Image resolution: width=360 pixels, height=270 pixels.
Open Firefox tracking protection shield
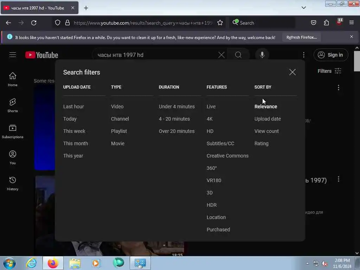coord(58,23)
